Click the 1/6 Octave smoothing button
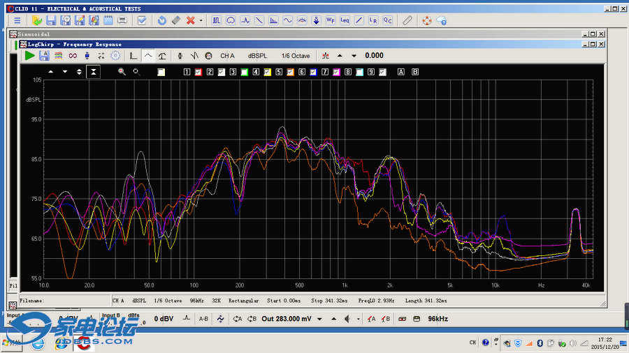This screenshot has height=353, width=629. pos(296,56)
